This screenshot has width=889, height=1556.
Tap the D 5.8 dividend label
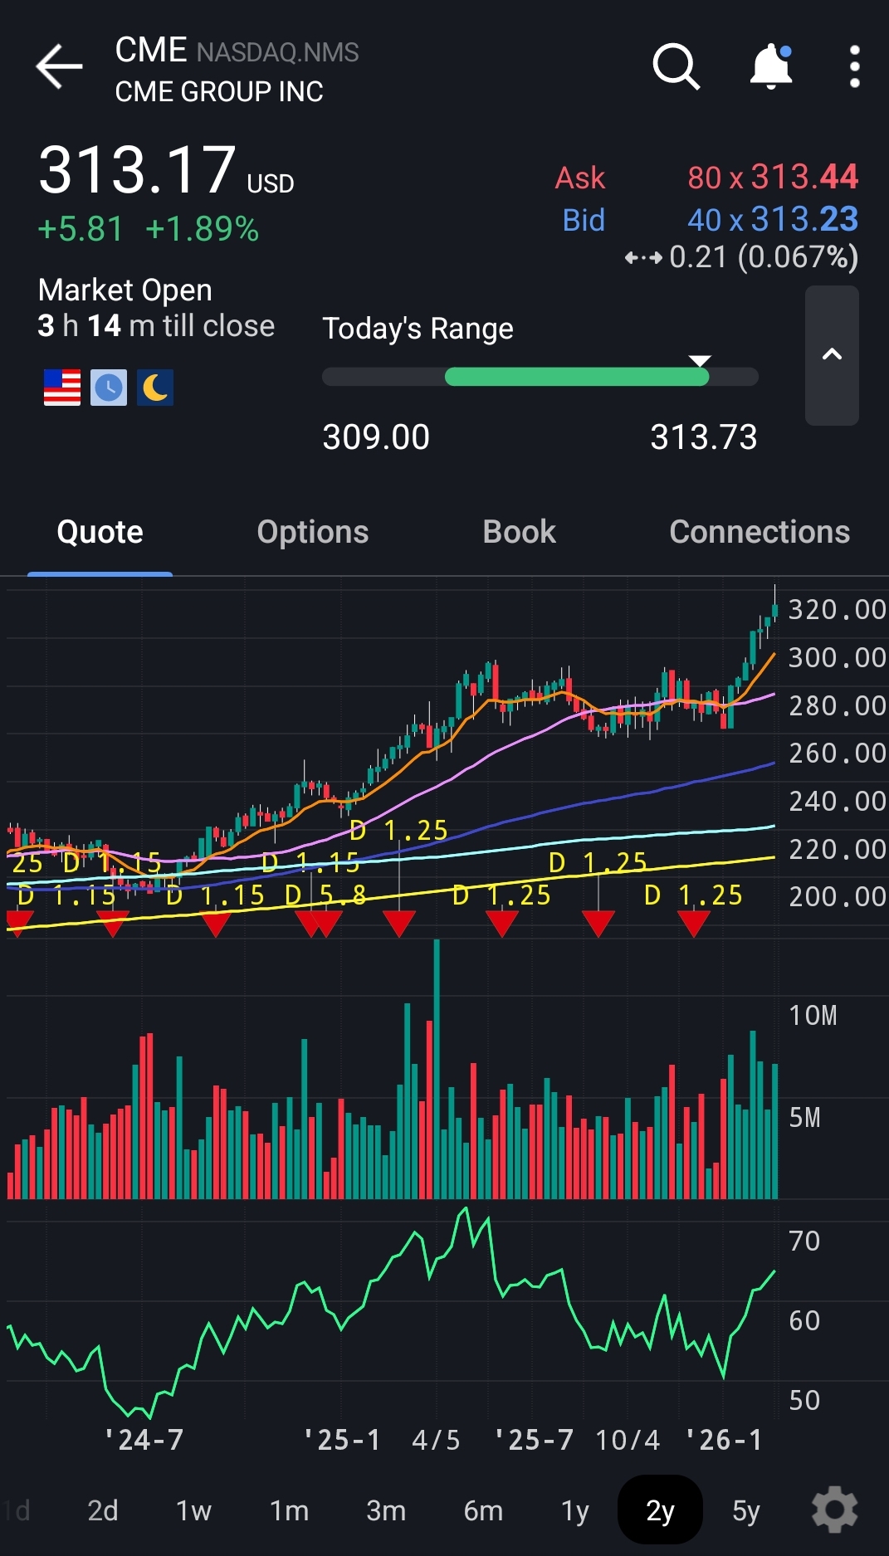click(x=325, y=895)
